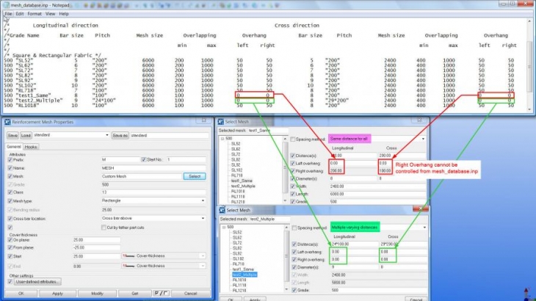Click the Notepad icon in the title bar
The height and width of the screenshot is (301, 536).
pyautogui.click(x=5, y=4)
